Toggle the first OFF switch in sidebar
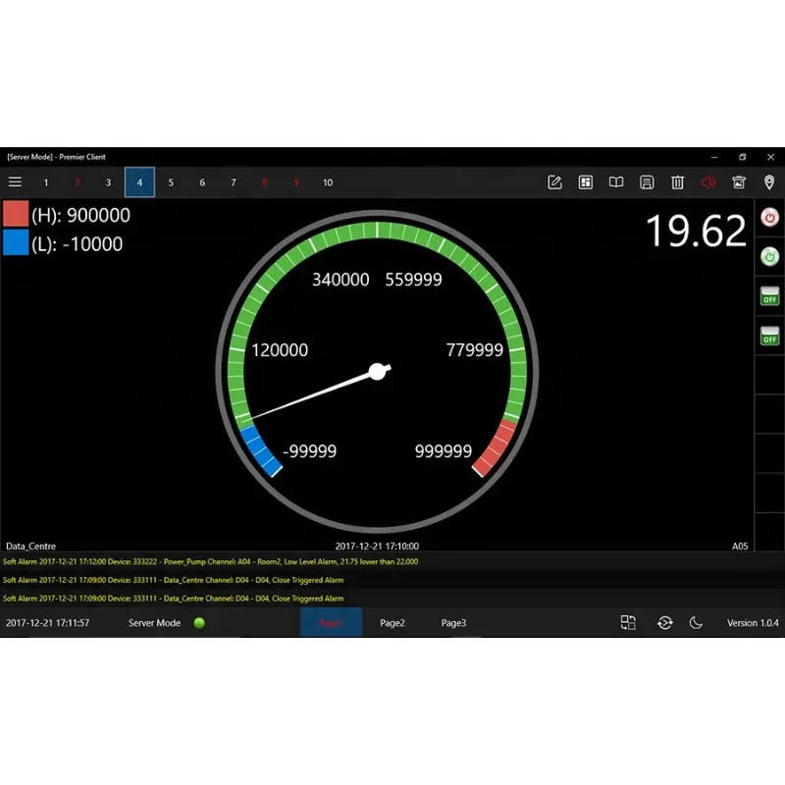The height and width of the screenshot is (785, 785). click(x=769, y=297)
